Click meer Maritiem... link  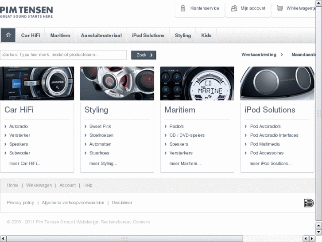coord(185,163)
